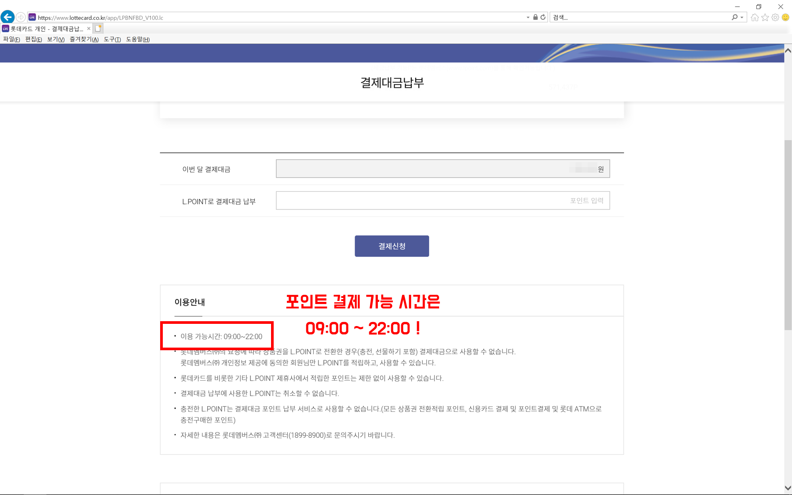Click the 이번 달 결제대금 label

point(206,169)
